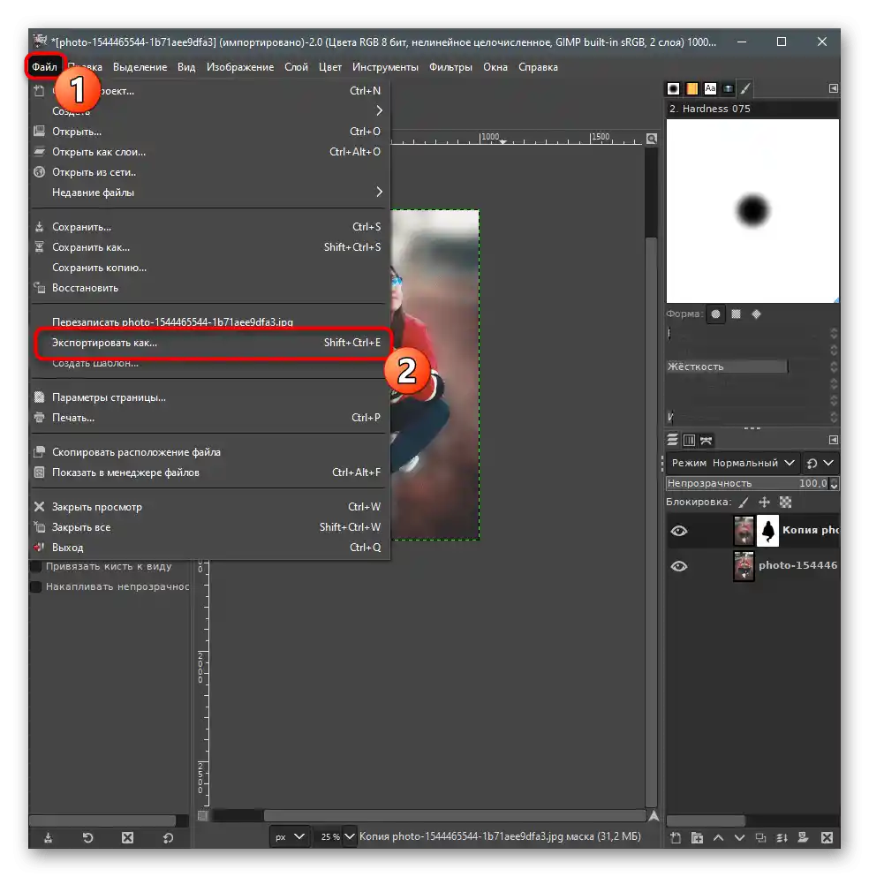Reset tool options to defaults icon
The width and height of the screenshot is (869, 877).
point(168,837)
